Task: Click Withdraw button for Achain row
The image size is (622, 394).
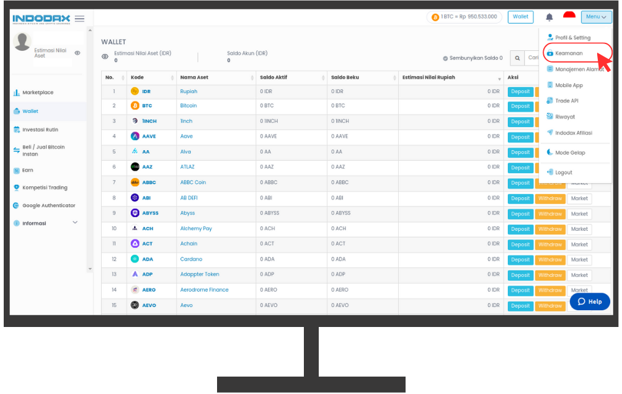Action: [x=550, y=245]
